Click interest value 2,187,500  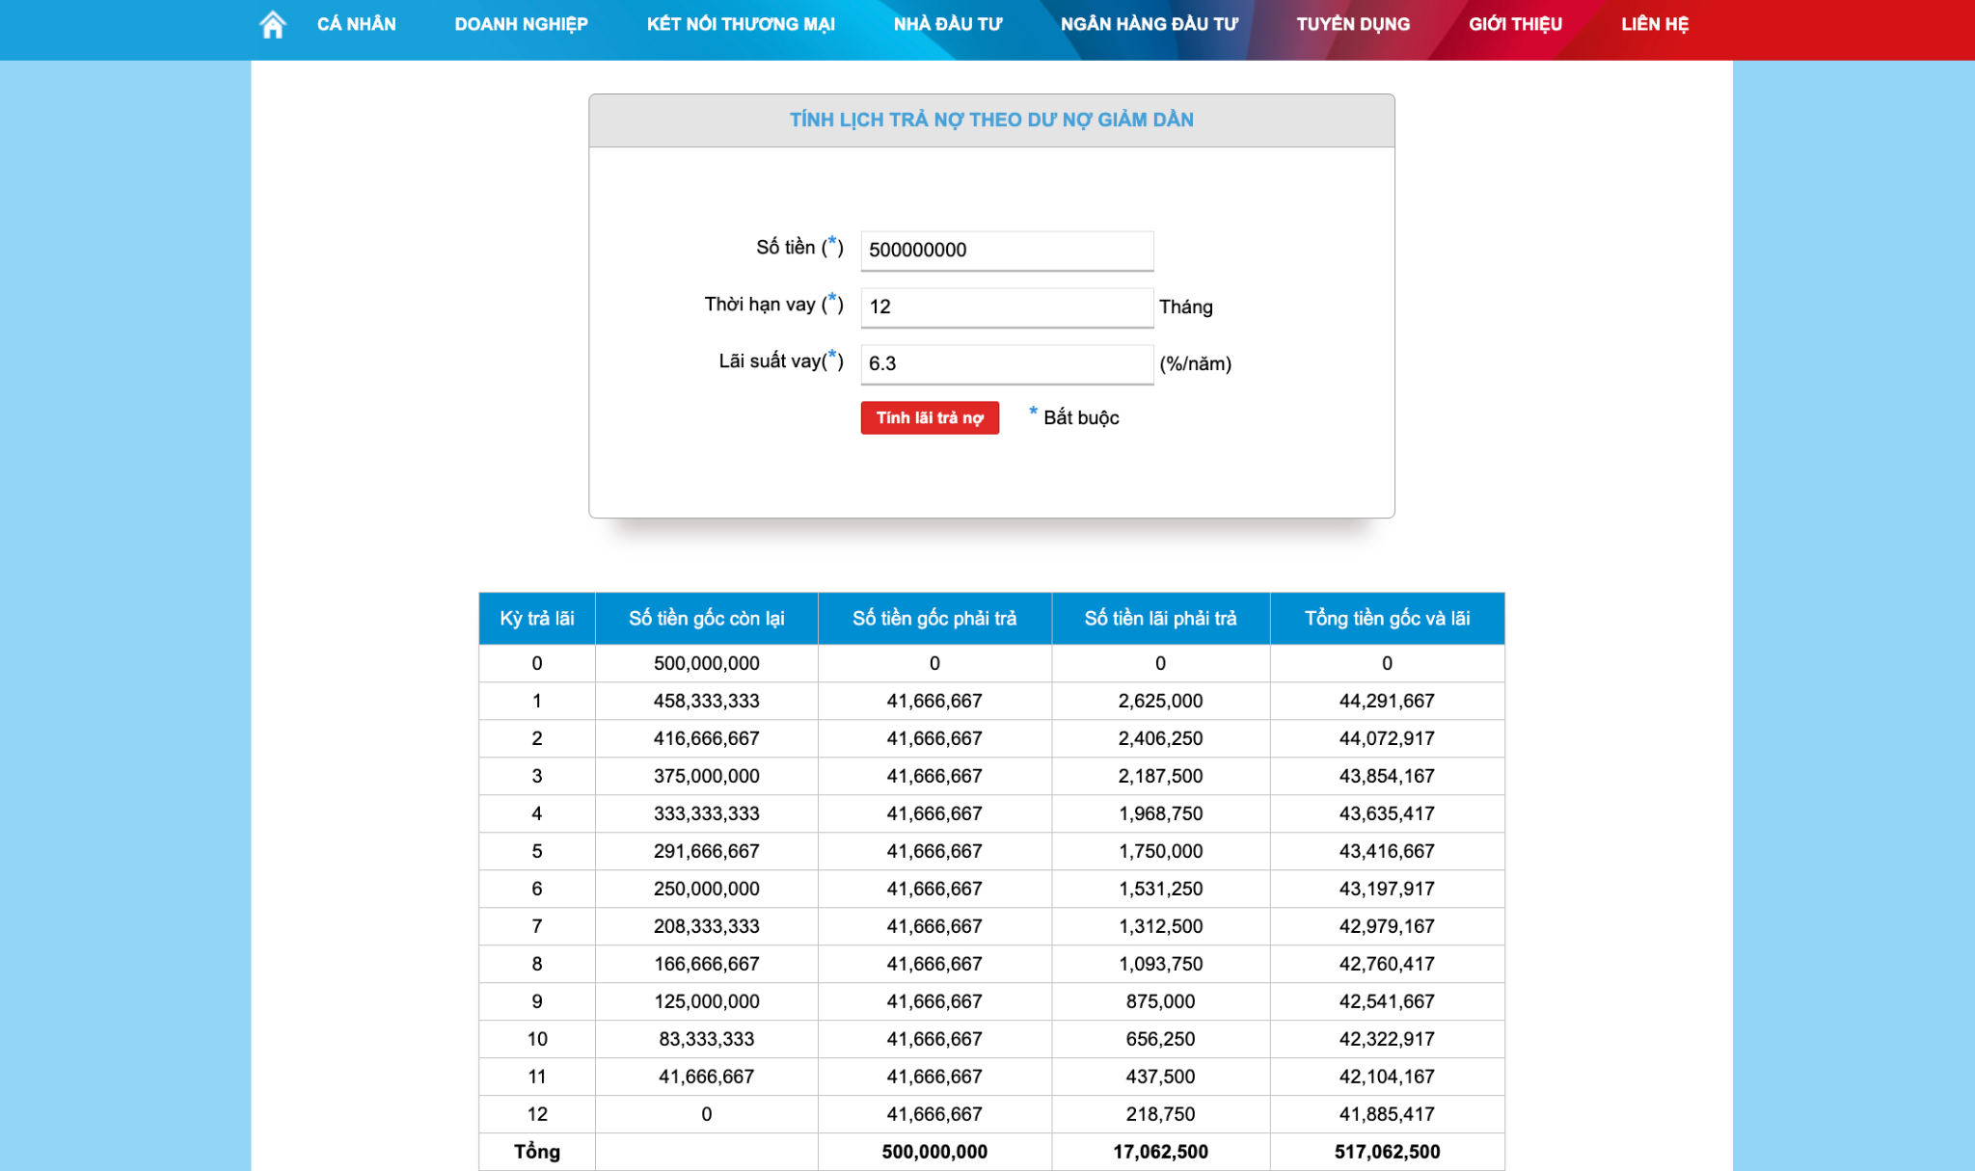click(x=1161, y=776)
